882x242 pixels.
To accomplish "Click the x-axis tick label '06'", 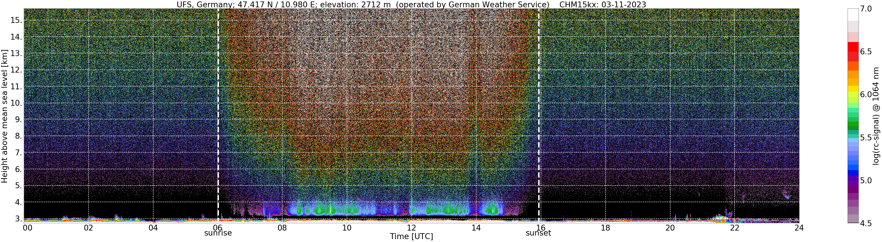I will (x=218, y=228).
